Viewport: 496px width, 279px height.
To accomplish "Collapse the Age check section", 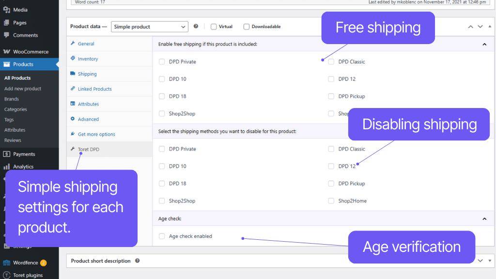I will (x=484, y=218).
